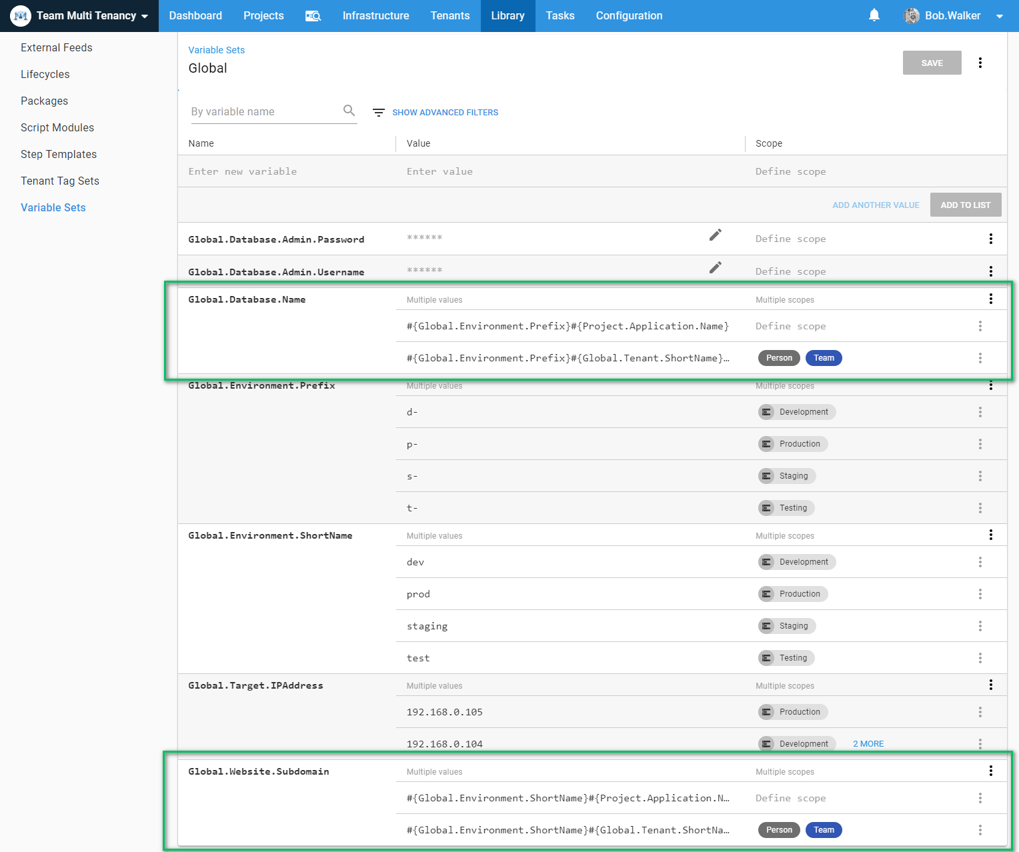The image size is (1019, 852).
Task: Expand the Bob.Walker user menu
Action: [954, 16]
